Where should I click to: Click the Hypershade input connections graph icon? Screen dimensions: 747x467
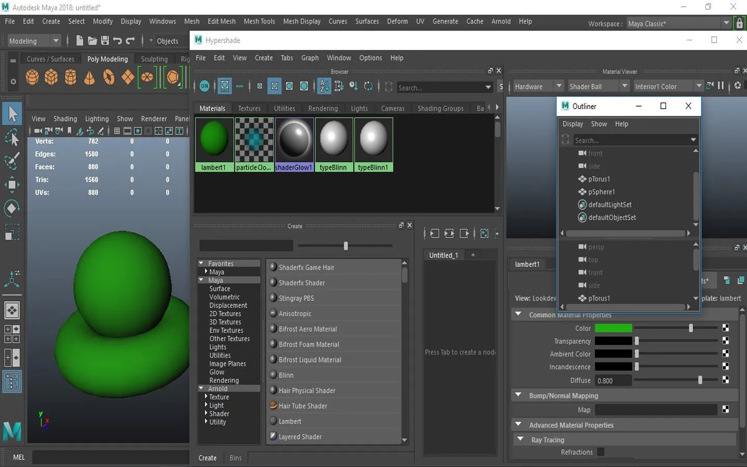pos(434,233)
